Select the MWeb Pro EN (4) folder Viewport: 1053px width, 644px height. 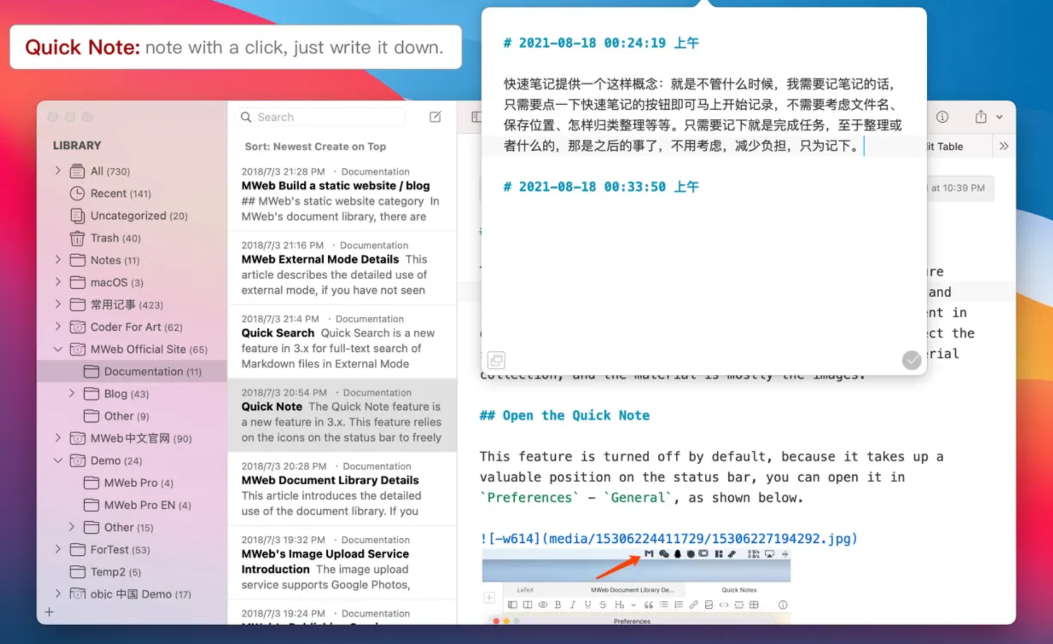tap(147, 505)
